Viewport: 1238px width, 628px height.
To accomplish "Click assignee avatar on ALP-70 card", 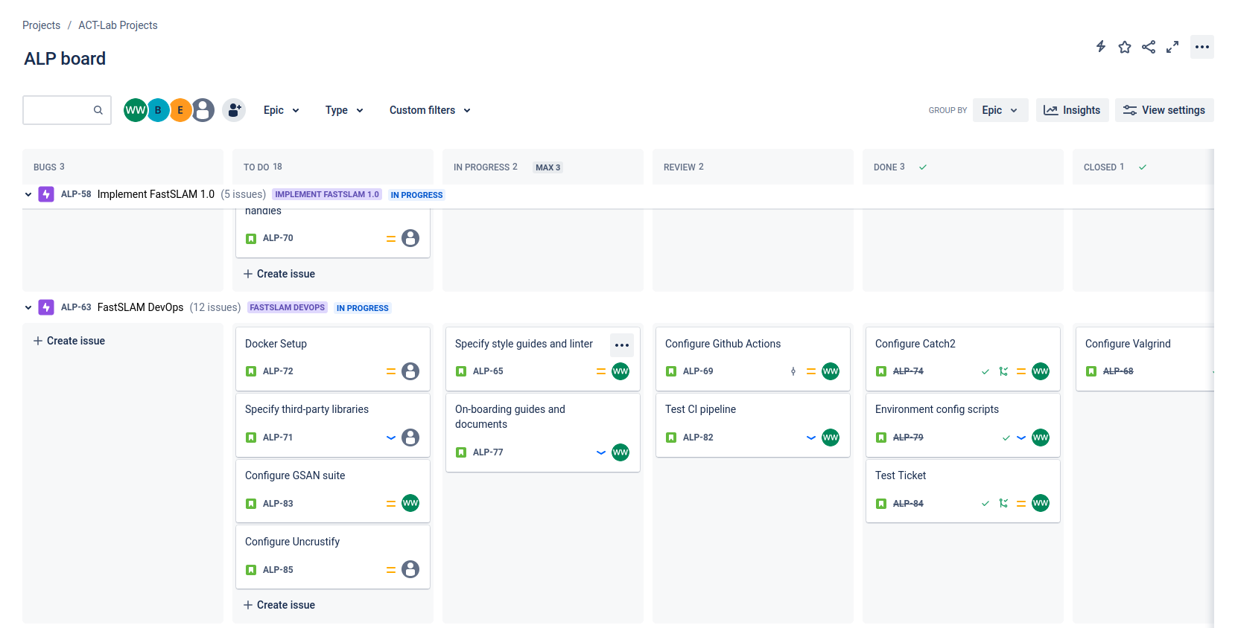I will point(410,238).
